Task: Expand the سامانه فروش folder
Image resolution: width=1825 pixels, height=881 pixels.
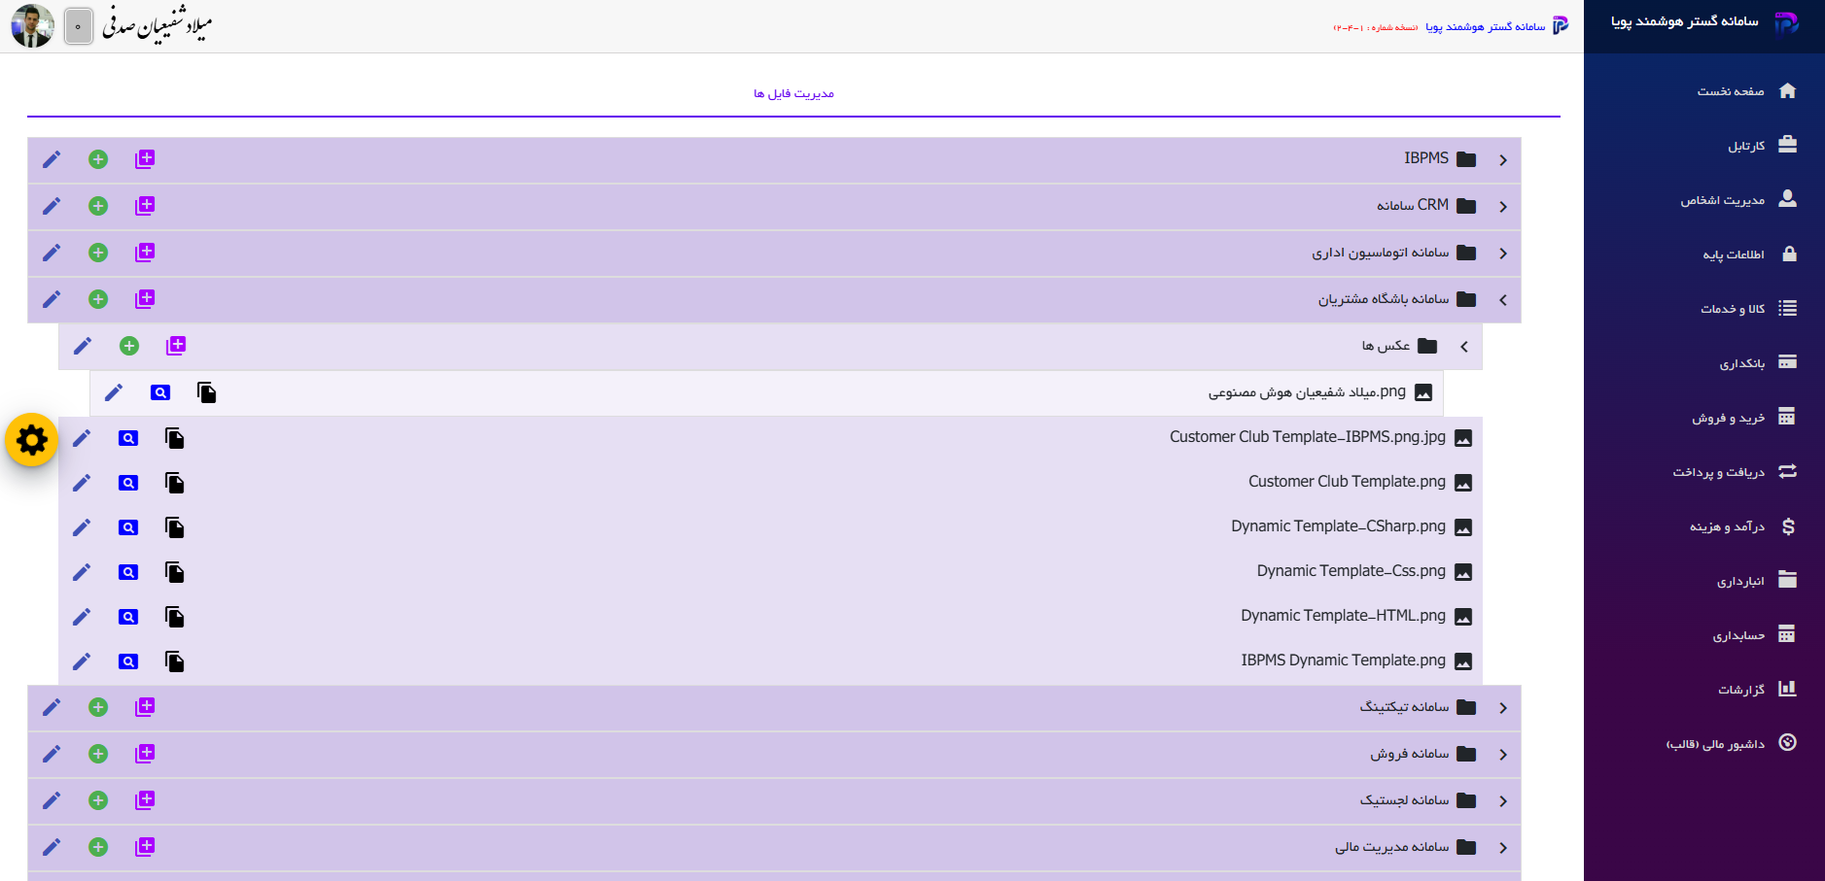Action: [x=1503, y=755]
